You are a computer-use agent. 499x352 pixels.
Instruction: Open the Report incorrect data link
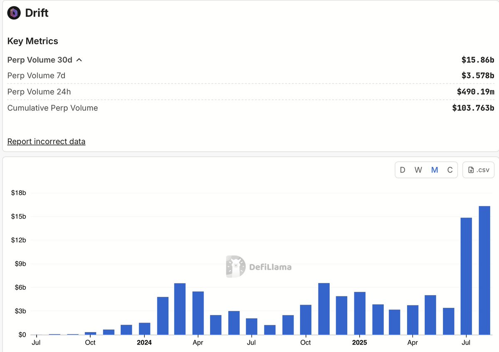46,141
